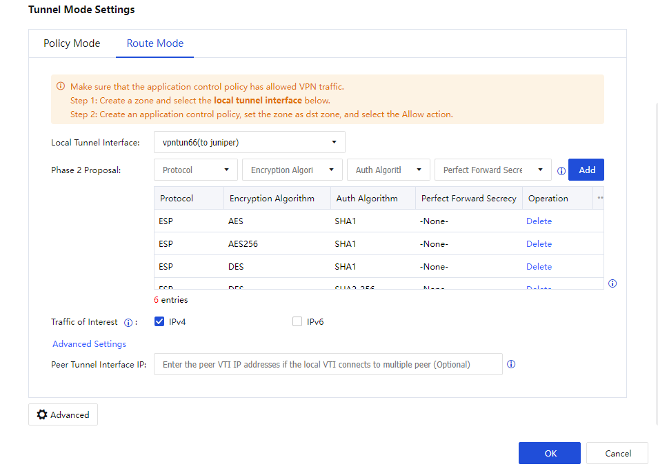This screenshot has width=658, height=471.
Task: Open the Protocol dropdown
Action: pos(196,170)
